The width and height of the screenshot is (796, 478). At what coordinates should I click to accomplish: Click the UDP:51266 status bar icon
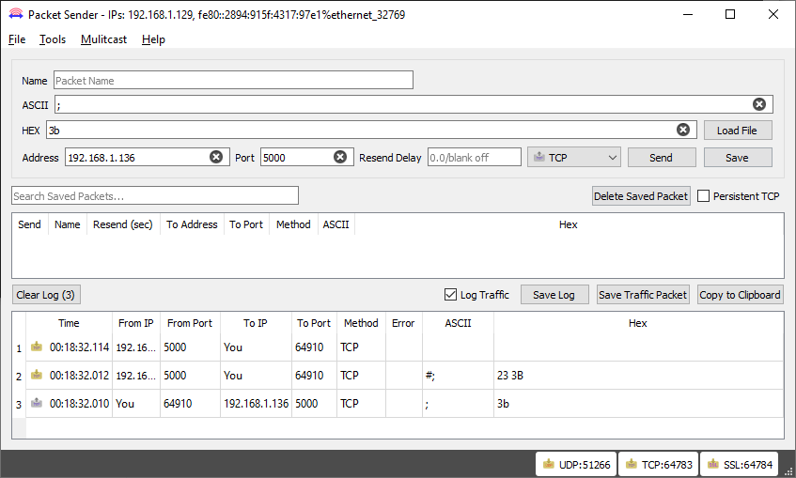point(548,464)
